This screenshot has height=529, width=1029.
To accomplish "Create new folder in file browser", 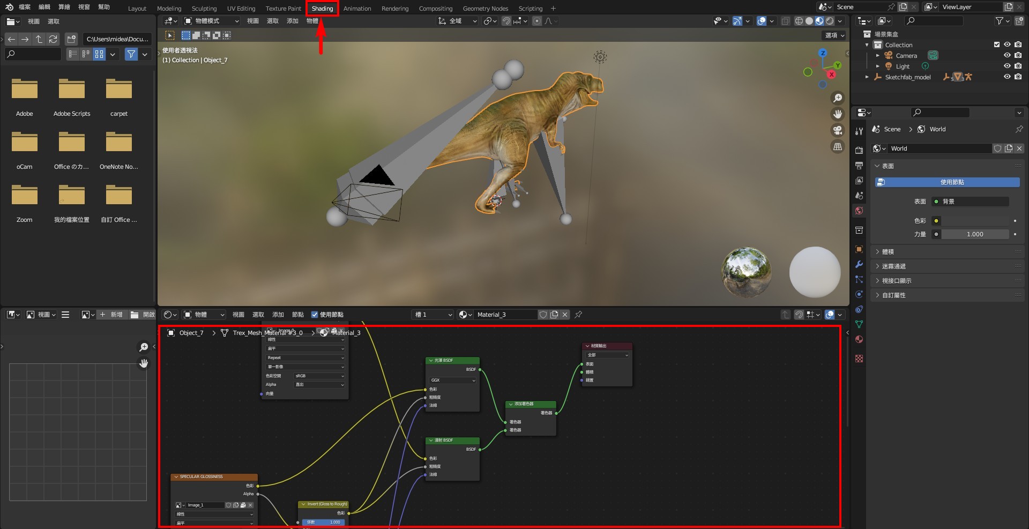I will [71, 39].
